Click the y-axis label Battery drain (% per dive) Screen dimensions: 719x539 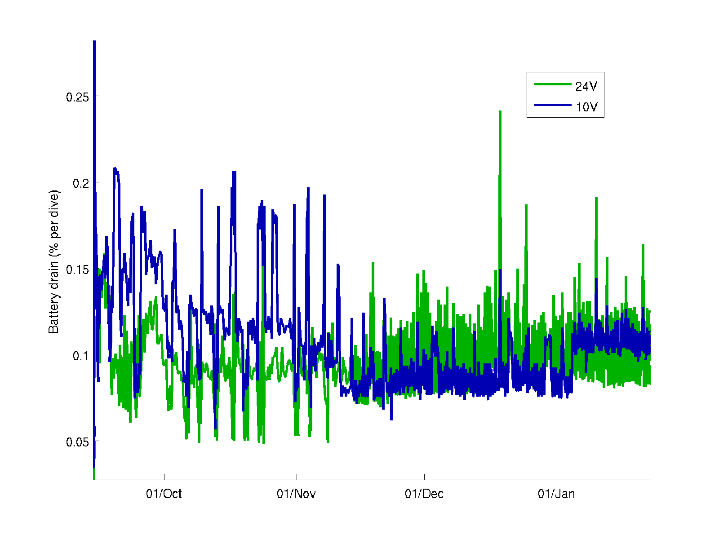[54, 262]
